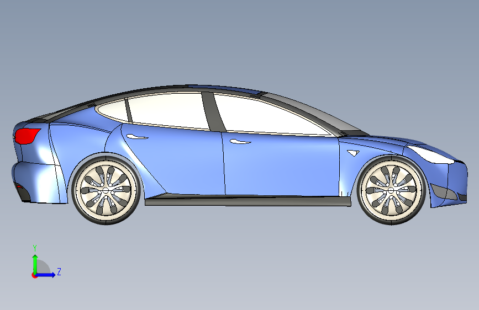Image resolution: width=479 pixels, height=310 pixels.
Task: Select the front door handle
Action: click(x=240, y=142)
